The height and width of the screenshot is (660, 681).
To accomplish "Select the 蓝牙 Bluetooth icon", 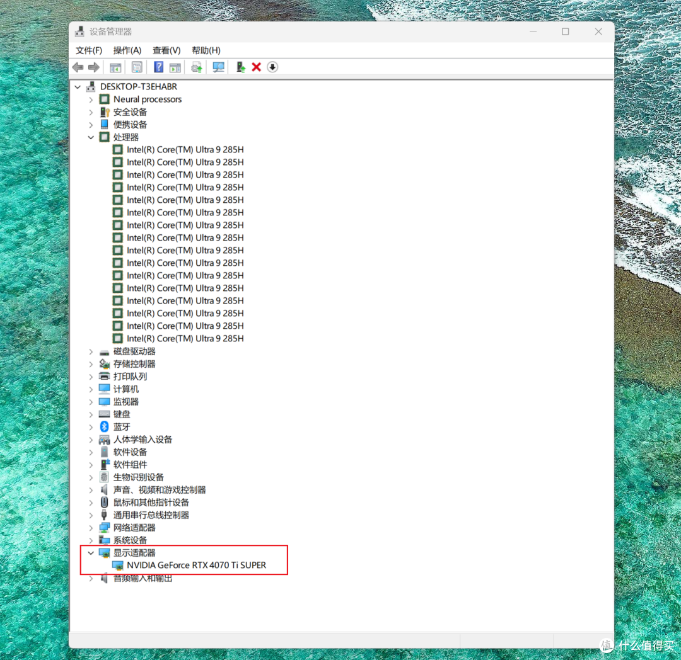I will pos(104,427).
